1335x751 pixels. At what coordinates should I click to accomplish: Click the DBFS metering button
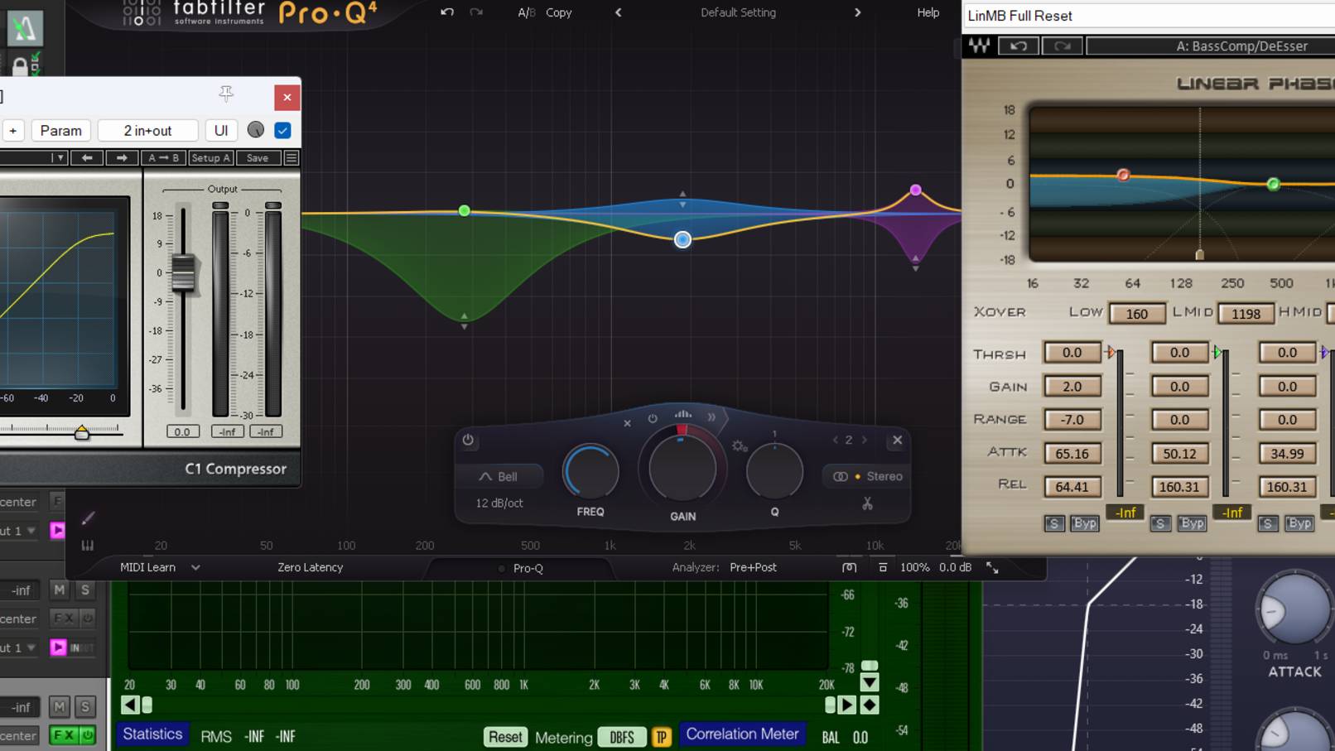622,737
